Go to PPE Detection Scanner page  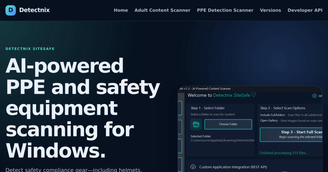tap(225, 10)
